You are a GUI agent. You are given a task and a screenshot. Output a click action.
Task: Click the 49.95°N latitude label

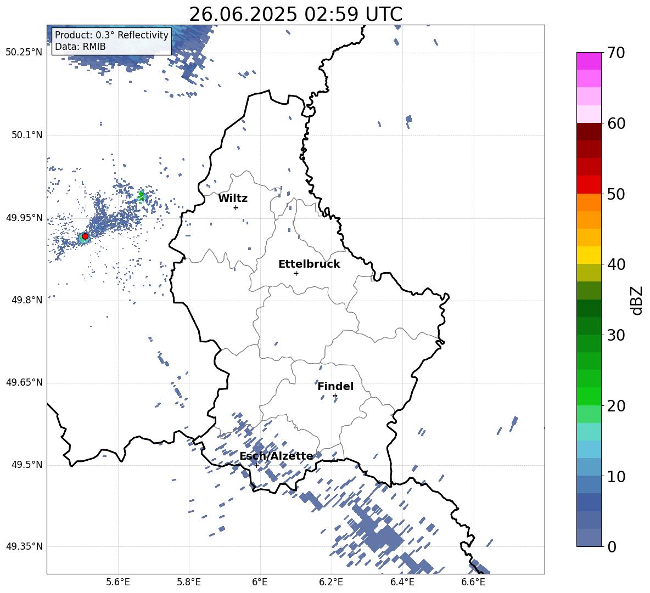pyautogui.click(x=24, y=218)
